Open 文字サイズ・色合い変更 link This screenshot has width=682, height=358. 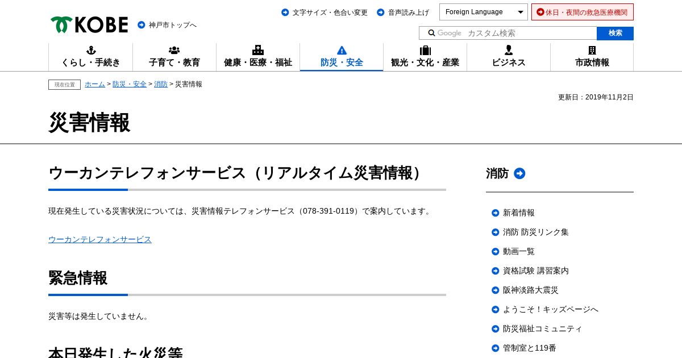330,12
